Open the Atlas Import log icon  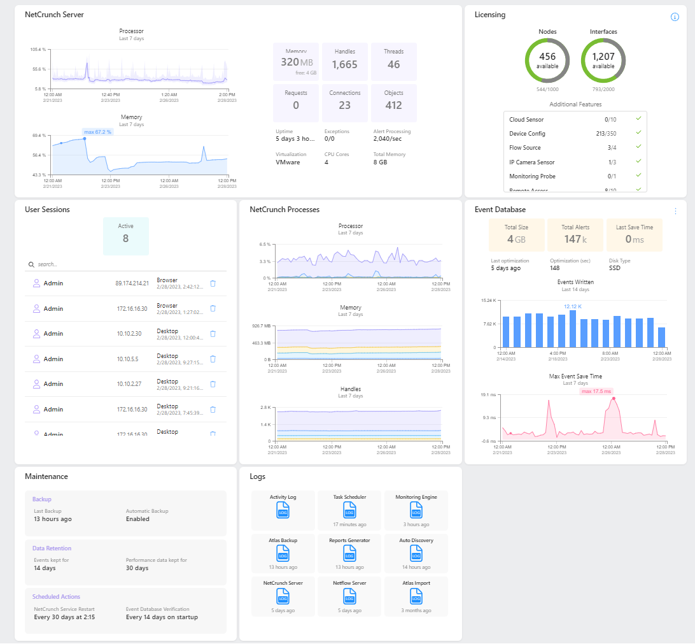tap(416, 597)
